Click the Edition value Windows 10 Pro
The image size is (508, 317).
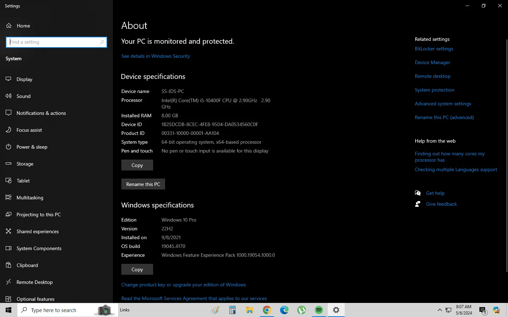point(179,220)
